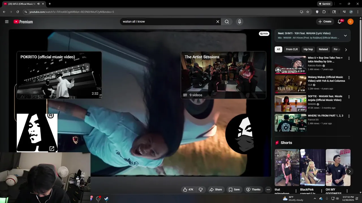Close the IAFLS YouTube tab
362x203 pixels.
click(x=43, y=4)
